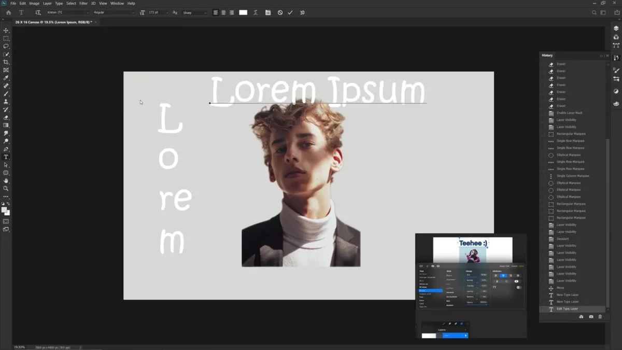Enable center text alignment
This screenshot has width=622, height=350.
[223, 12]
